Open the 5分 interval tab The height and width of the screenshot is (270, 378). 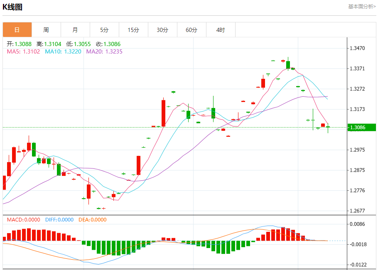coord(104,30)
